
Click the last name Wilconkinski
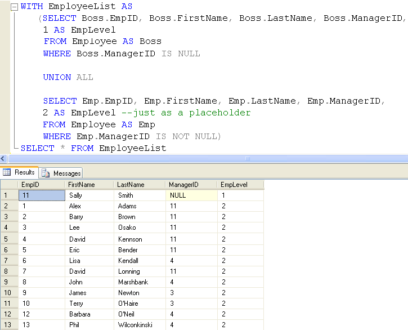[x=135, y=324]
